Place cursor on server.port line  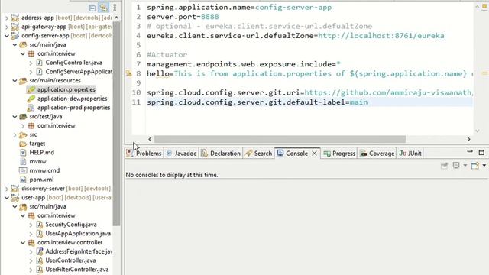click(183, 17)
